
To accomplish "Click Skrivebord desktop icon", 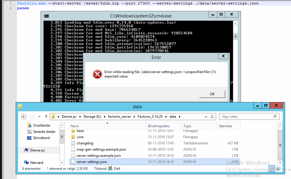I will [29, 138].
